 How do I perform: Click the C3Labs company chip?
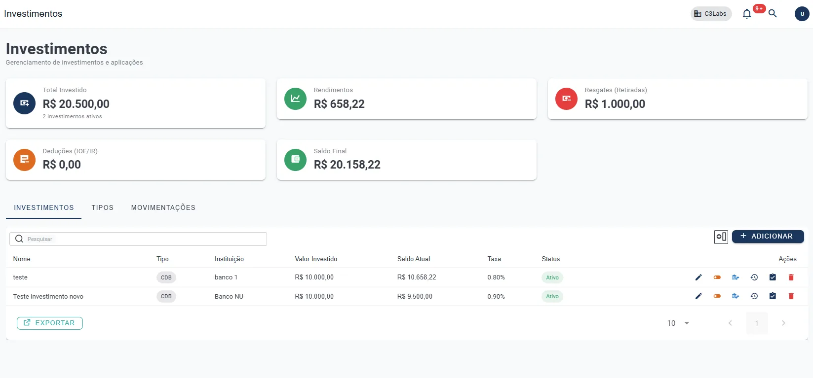711,14
